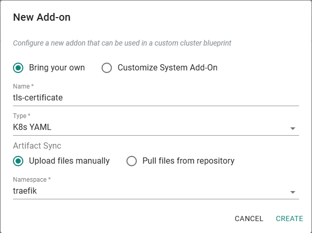Image resolution: width=312 pixels, height=233 pixels.
Task: Click the arrow icon on Namespace dropdown
Action: point(293,192)
